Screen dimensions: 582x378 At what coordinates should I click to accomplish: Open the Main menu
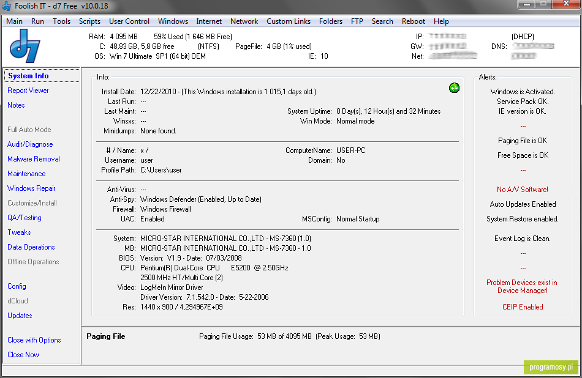point(15,21)
